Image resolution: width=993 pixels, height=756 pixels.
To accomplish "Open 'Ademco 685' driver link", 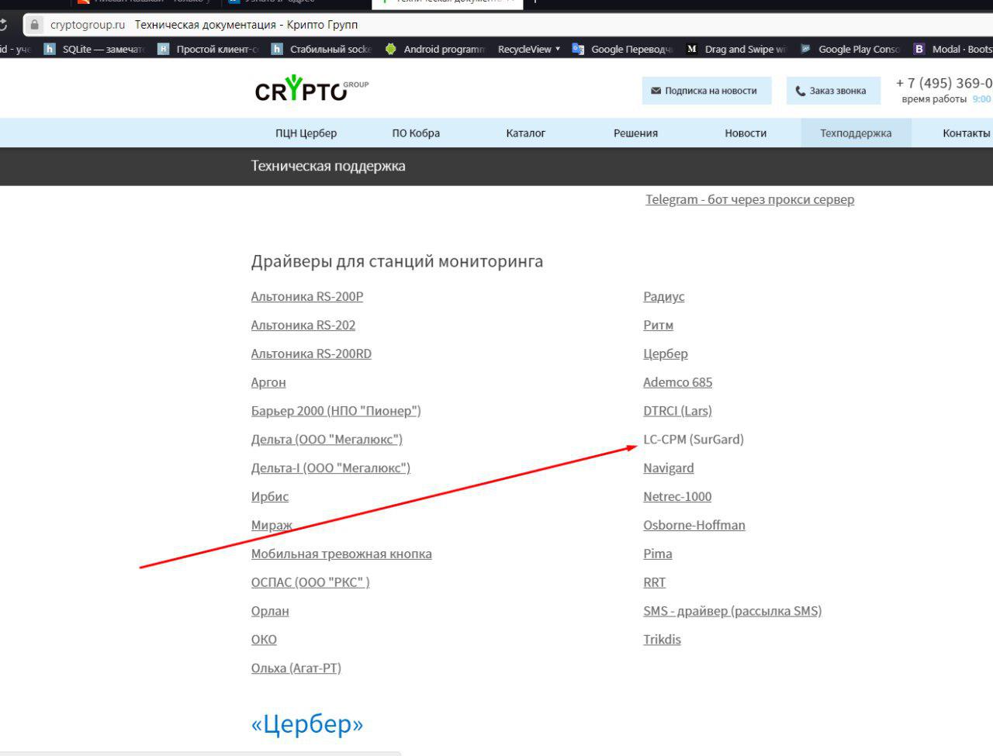I will [677, 382].
